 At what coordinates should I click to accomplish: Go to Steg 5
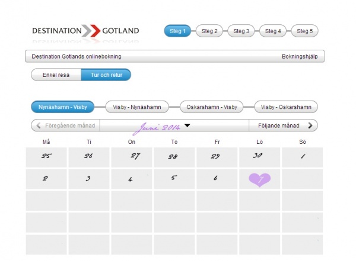(x=305, y=31)
